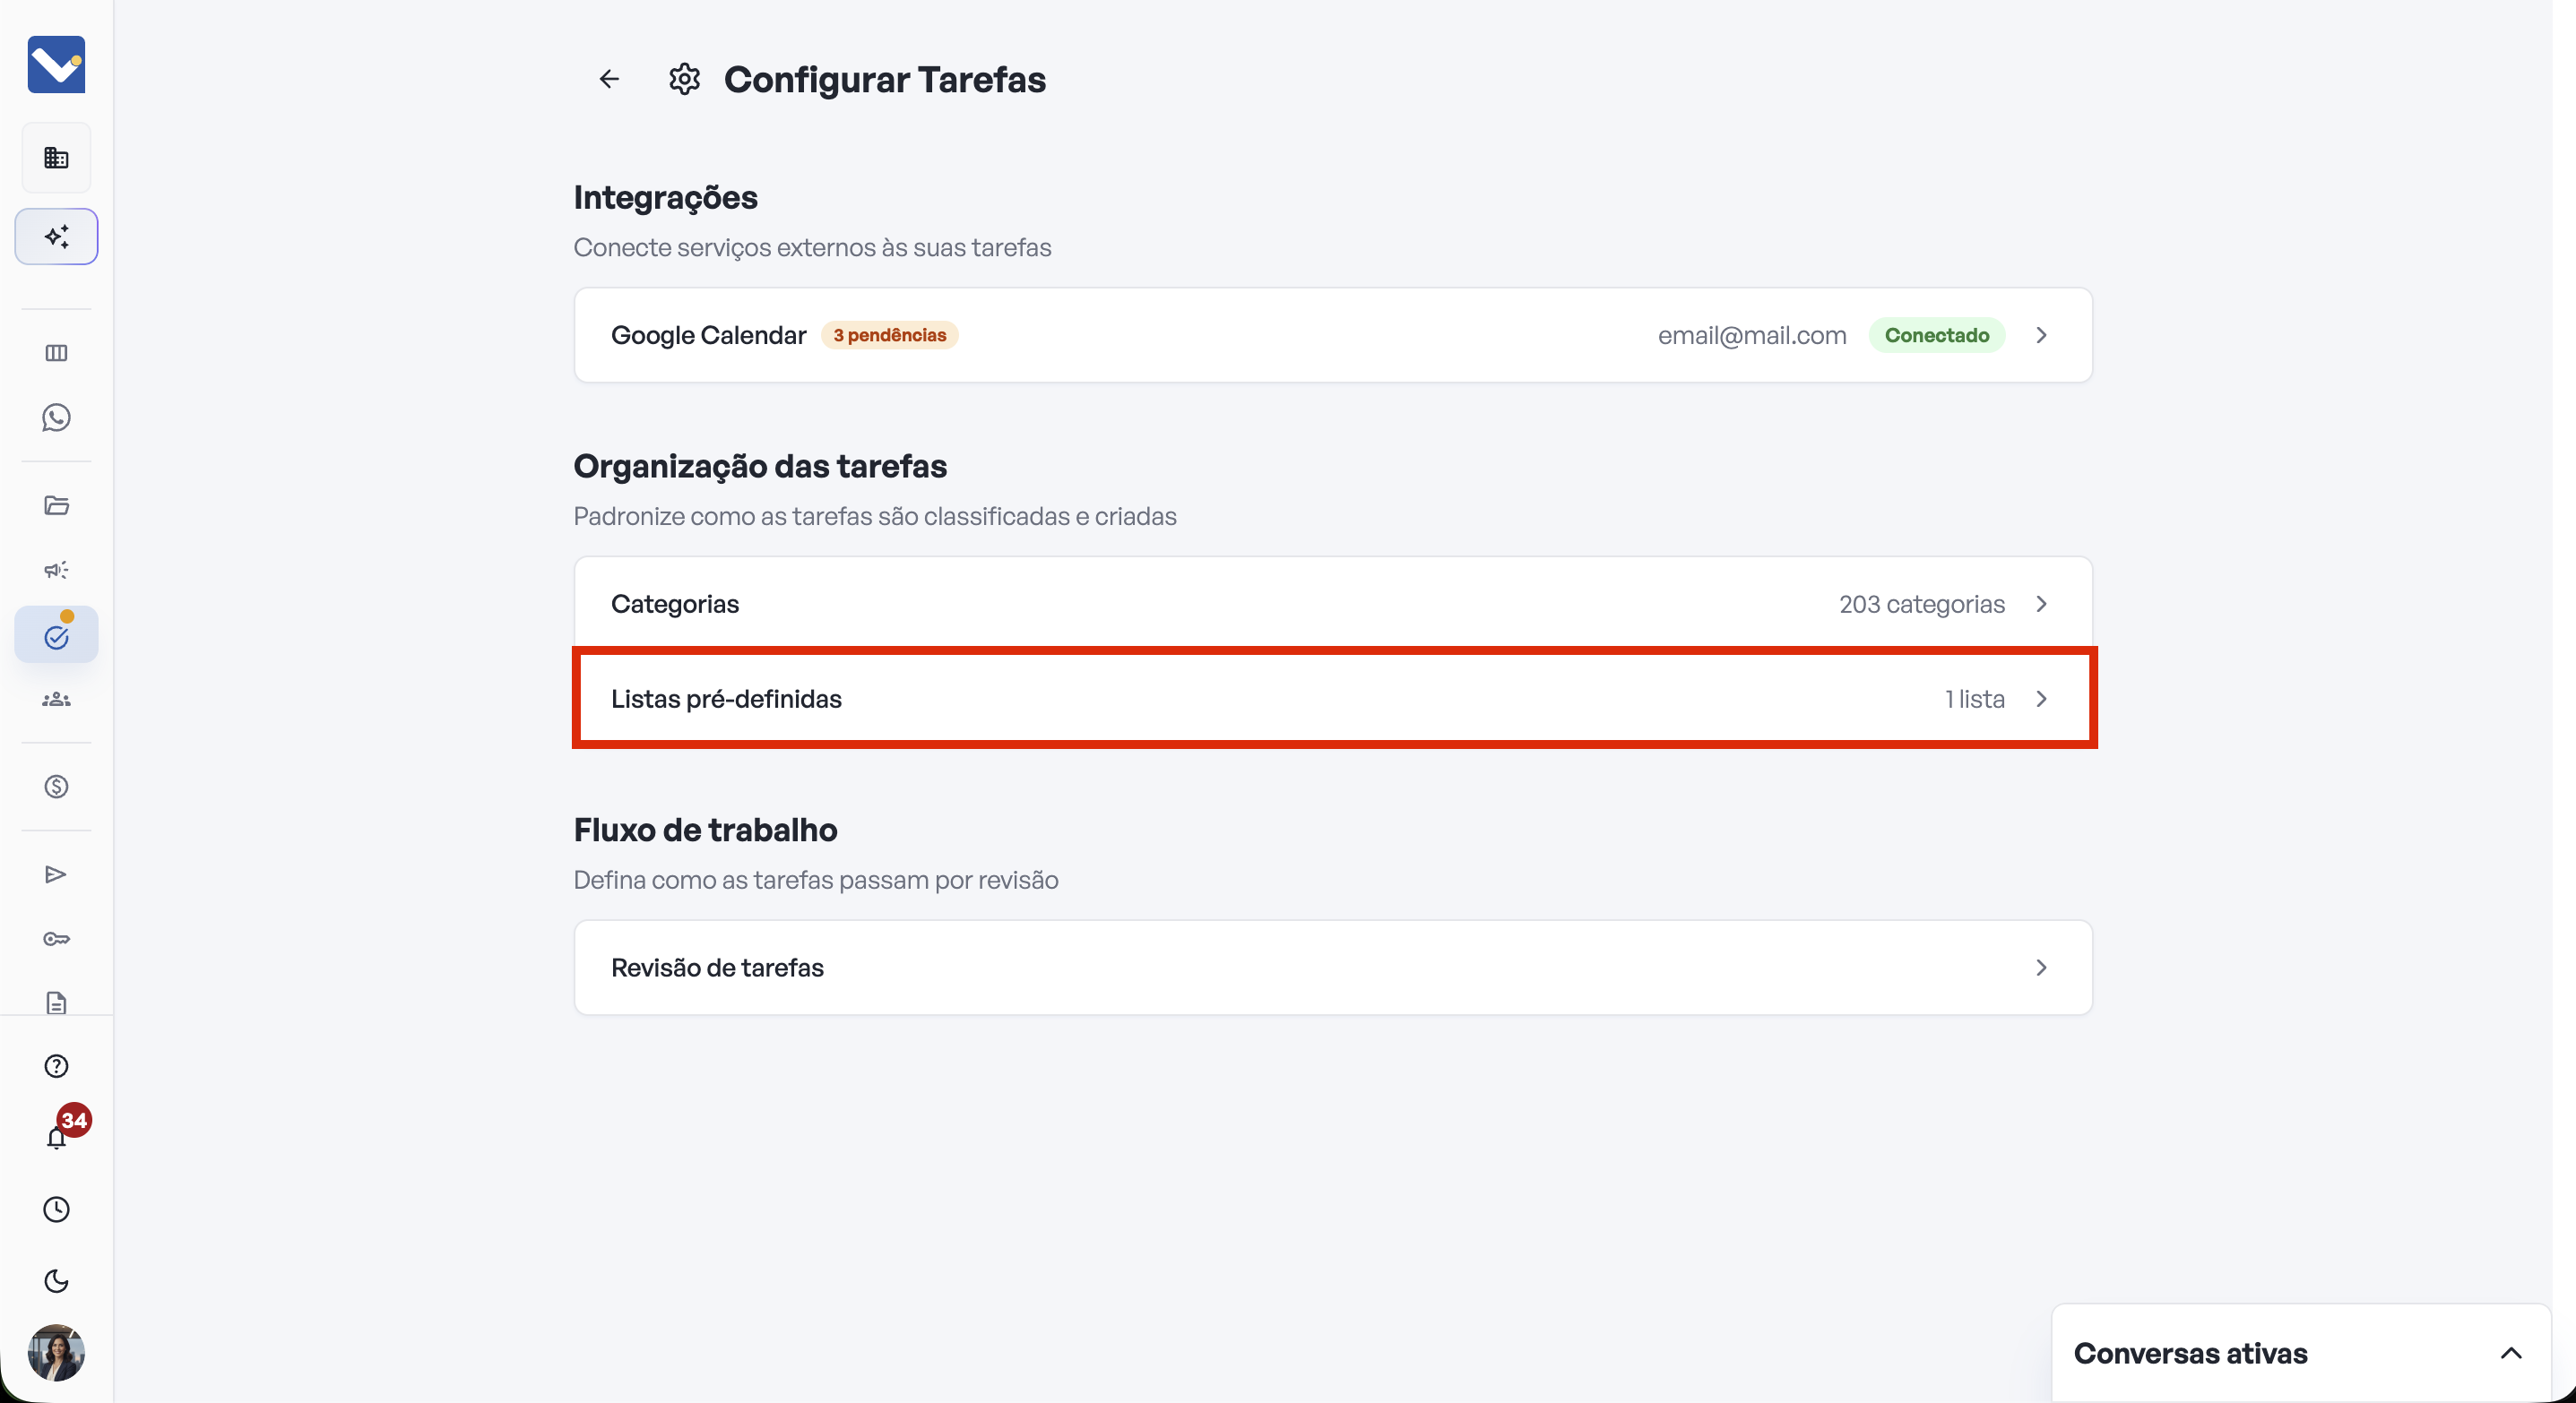2576x1403 pixels.
Task: Click the key icon in sidebar
Action: click(x=56, y=938)
